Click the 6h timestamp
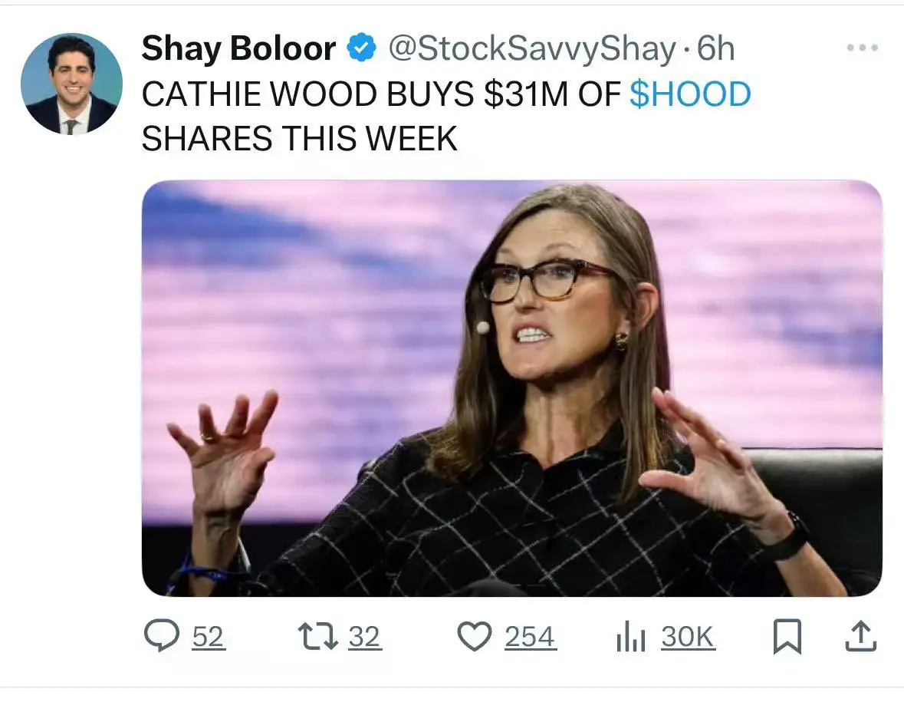 coord(715,48)
